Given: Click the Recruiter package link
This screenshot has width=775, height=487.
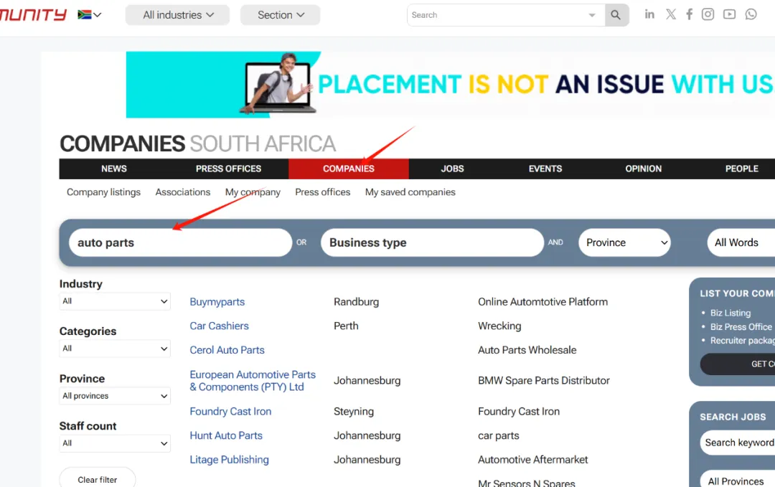Looking at the screenshot, I should click(x=743, y=340).
